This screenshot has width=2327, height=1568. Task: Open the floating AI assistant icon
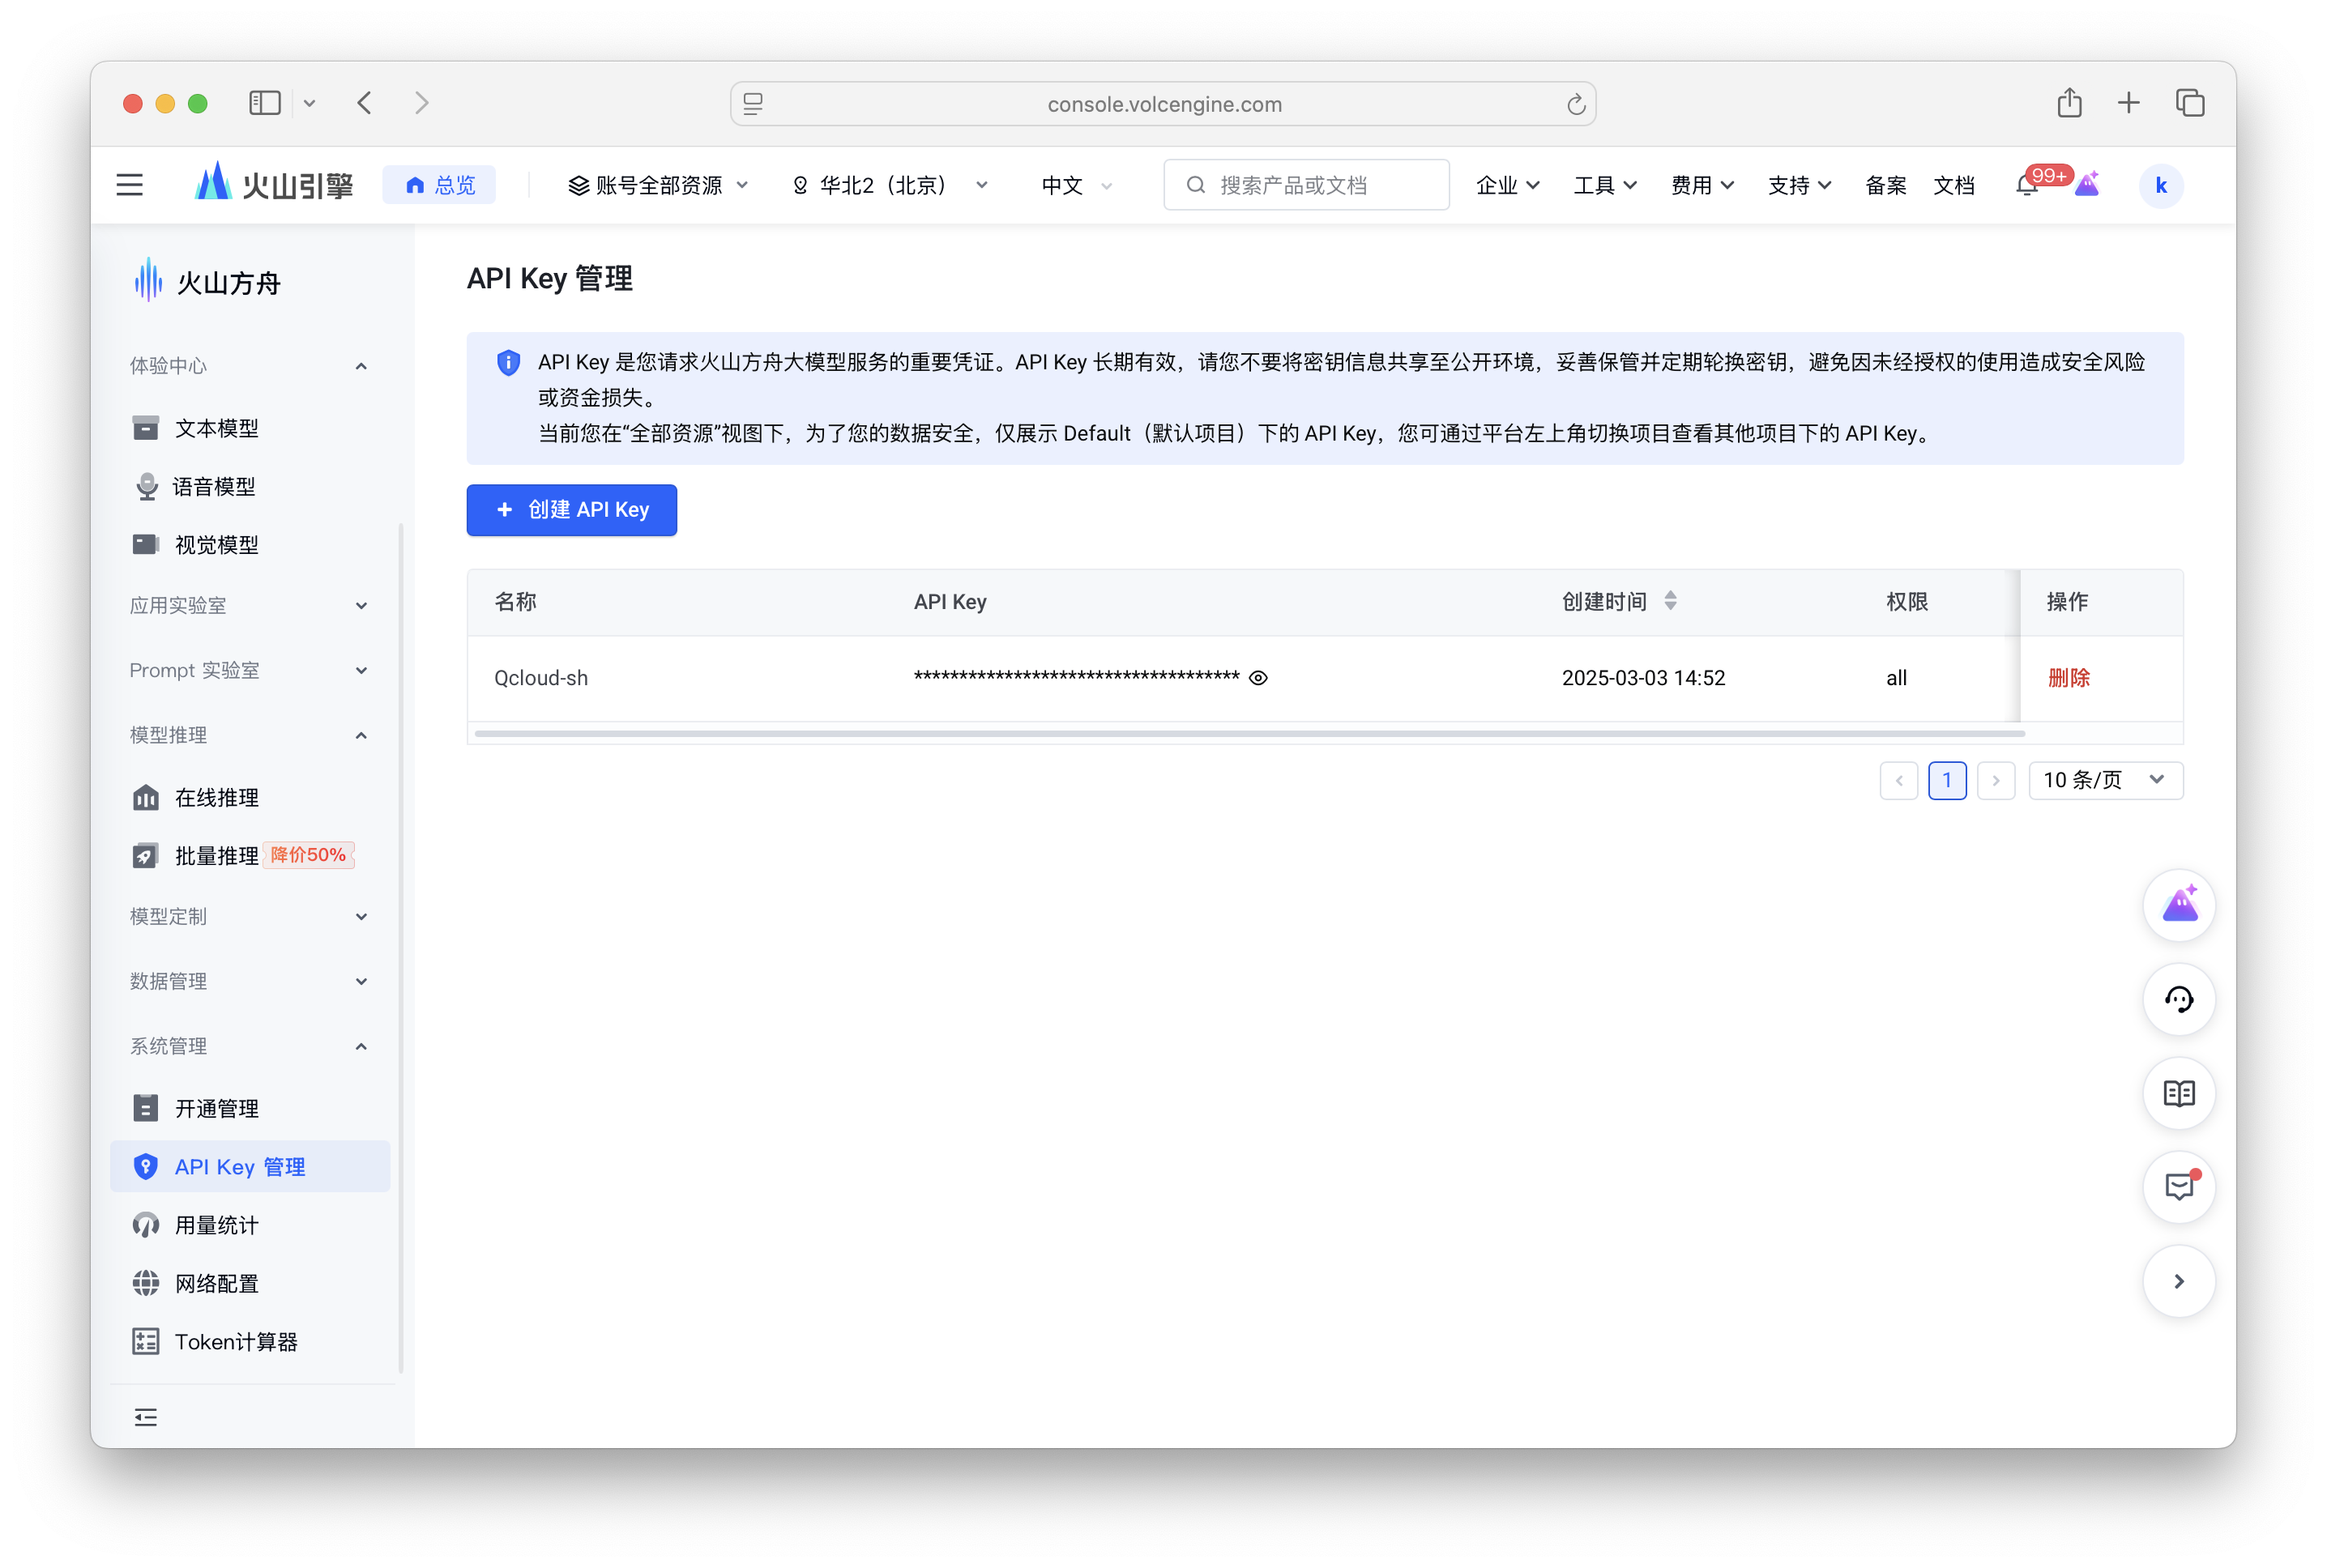(x=2180, y=905)
